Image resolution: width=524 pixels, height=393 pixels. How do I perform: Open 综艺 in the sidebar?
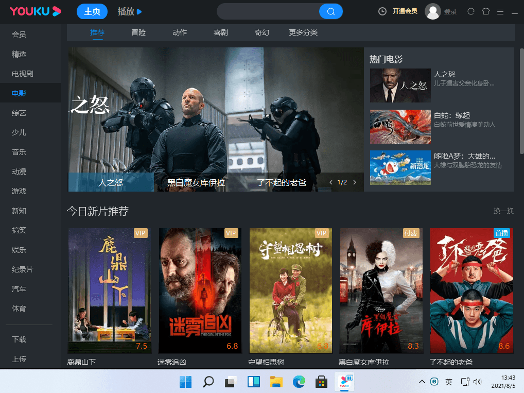click(x=19, y=113)
